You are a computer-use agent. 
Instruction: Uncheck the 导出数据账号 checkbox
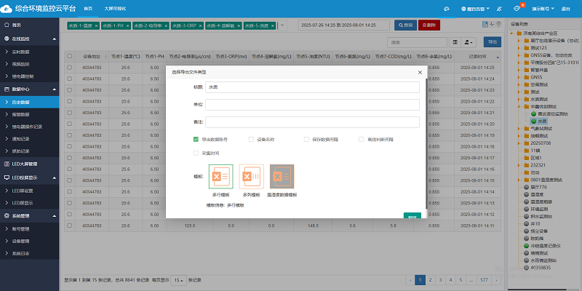click(x=196, y=138)
